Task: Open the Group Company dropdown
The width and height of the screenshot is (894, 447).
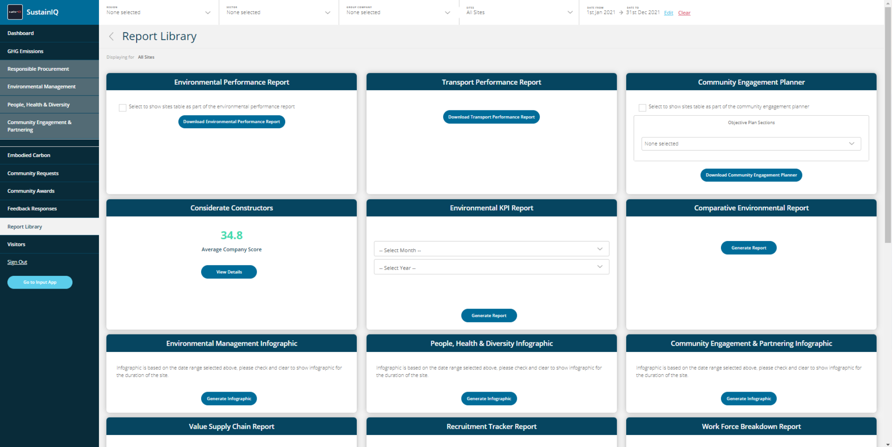Action: (399, 12)
